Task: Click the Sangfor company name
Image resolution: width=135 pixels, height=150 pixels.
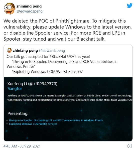Action: pos(15,89)
